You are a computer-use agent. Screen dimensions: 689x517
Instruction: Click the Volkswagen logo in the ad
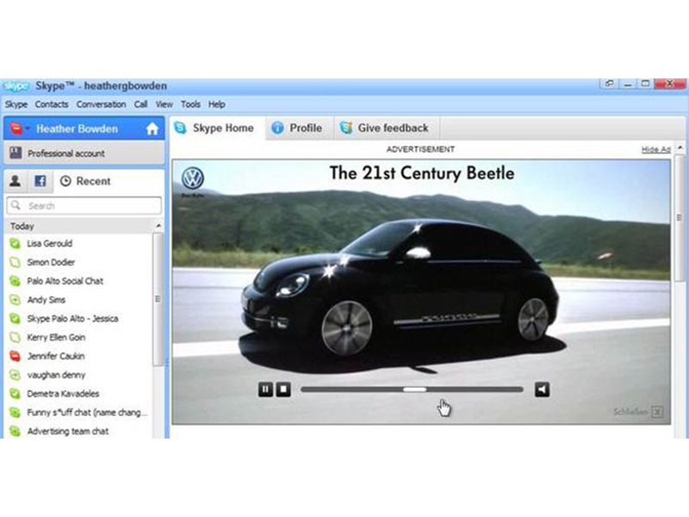(193, 178)
